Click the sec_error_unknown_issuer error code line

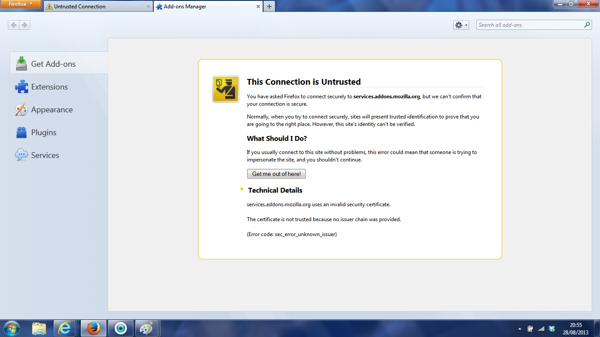(x=292, y=234)
